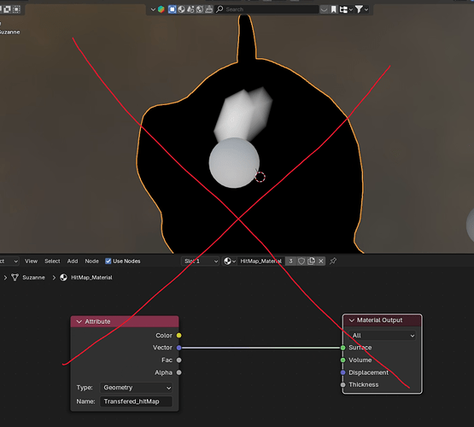Screen dimensions: 474x427
Task: Click the bookmark icon beside search
Action: 333,9
